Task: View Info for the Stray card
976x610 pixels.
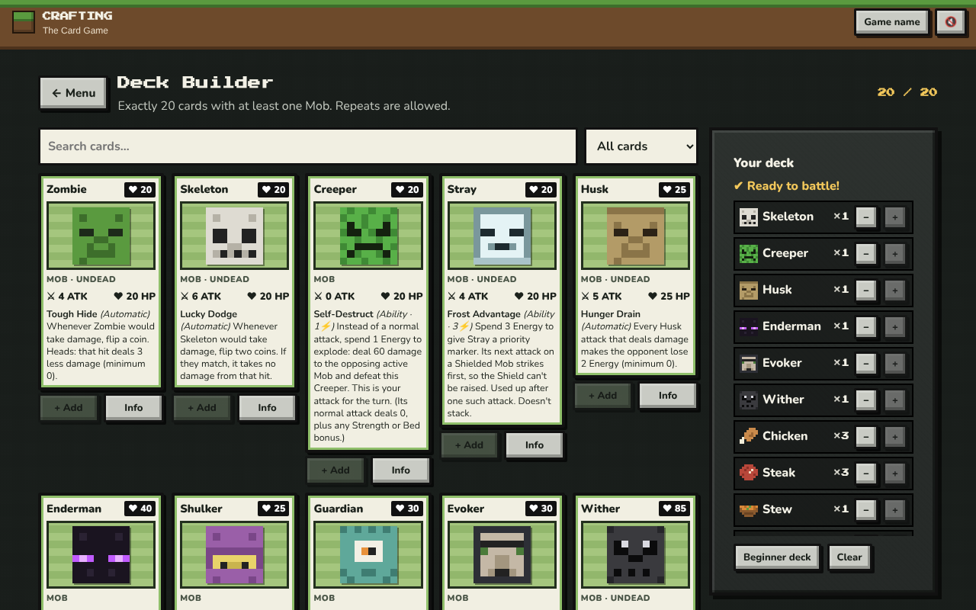Action: coord(535,445)
